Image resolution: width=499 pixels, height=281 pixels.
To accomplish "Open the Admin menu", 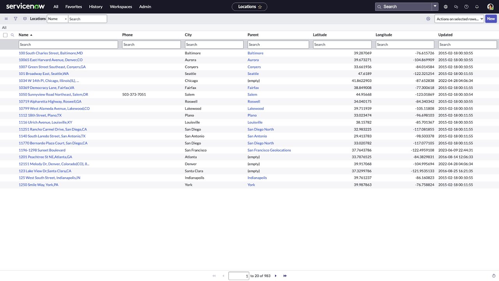I will point(145,7).
